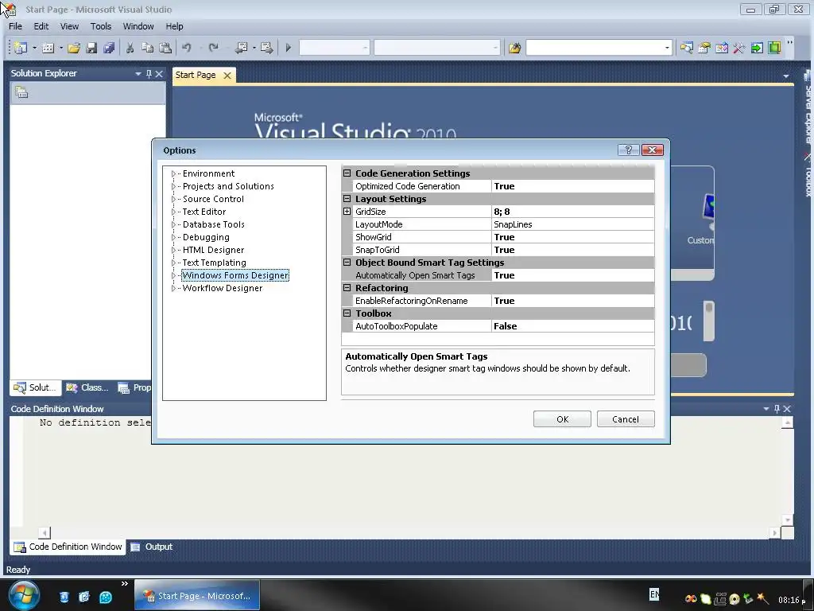This screenshot has width=814, height=611.
Task: Click the Start Page toolbar icon
Action: tap(757, 48)
